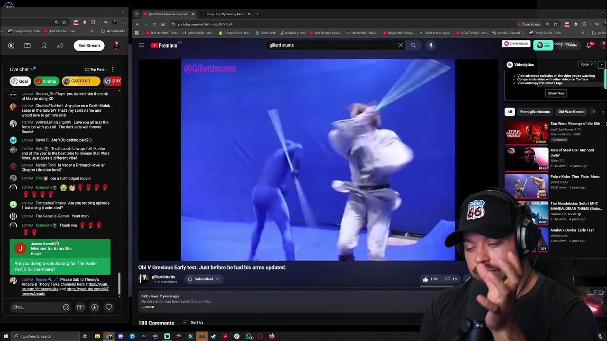Image resolution: width=607 pixels, height=341 pixels.
Task: Close the Obi V Grevious browser tab
Action: (x=193, y=14)
